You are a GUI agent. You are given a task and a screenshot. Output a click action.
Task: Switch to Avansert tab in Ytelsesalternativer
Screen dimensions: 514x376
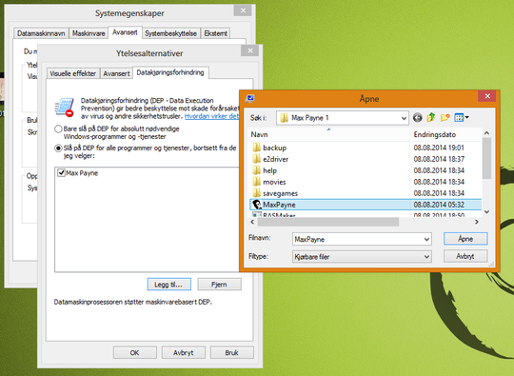tap(116, 73)
